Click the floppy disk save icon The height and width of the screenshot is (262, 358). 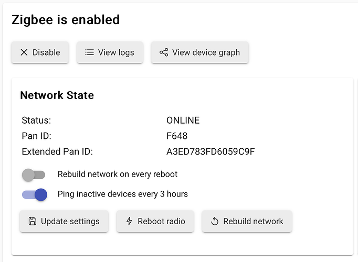click(32, 221)
